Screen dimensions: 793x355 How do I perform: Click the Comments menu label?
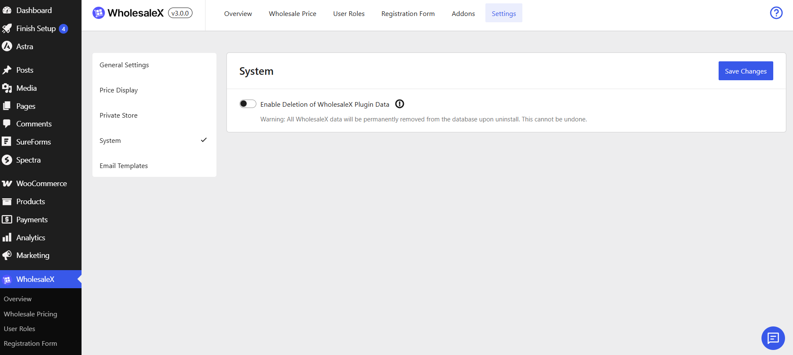click(34, 124)
